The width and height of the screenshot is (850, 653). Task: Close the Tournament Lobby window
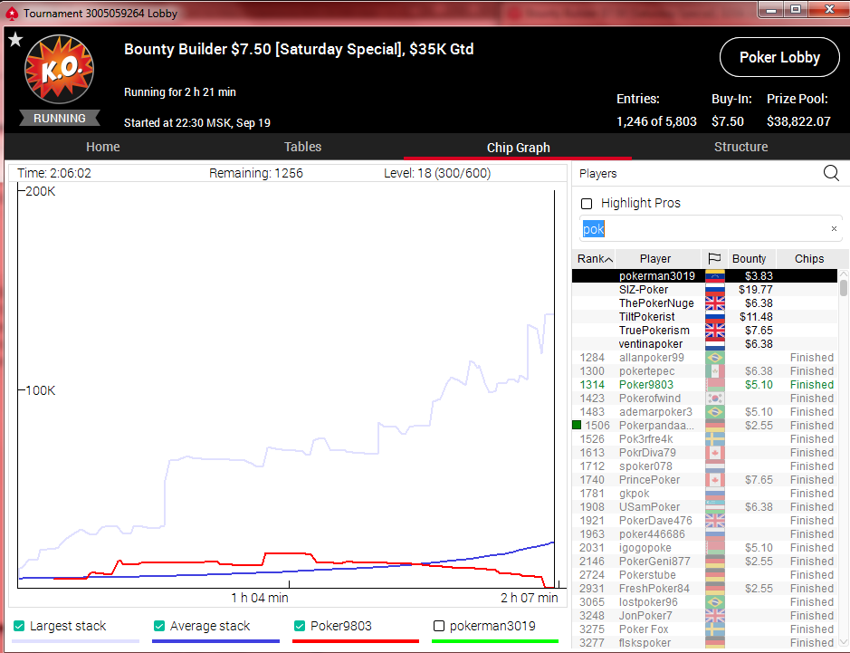click(829, 9)
